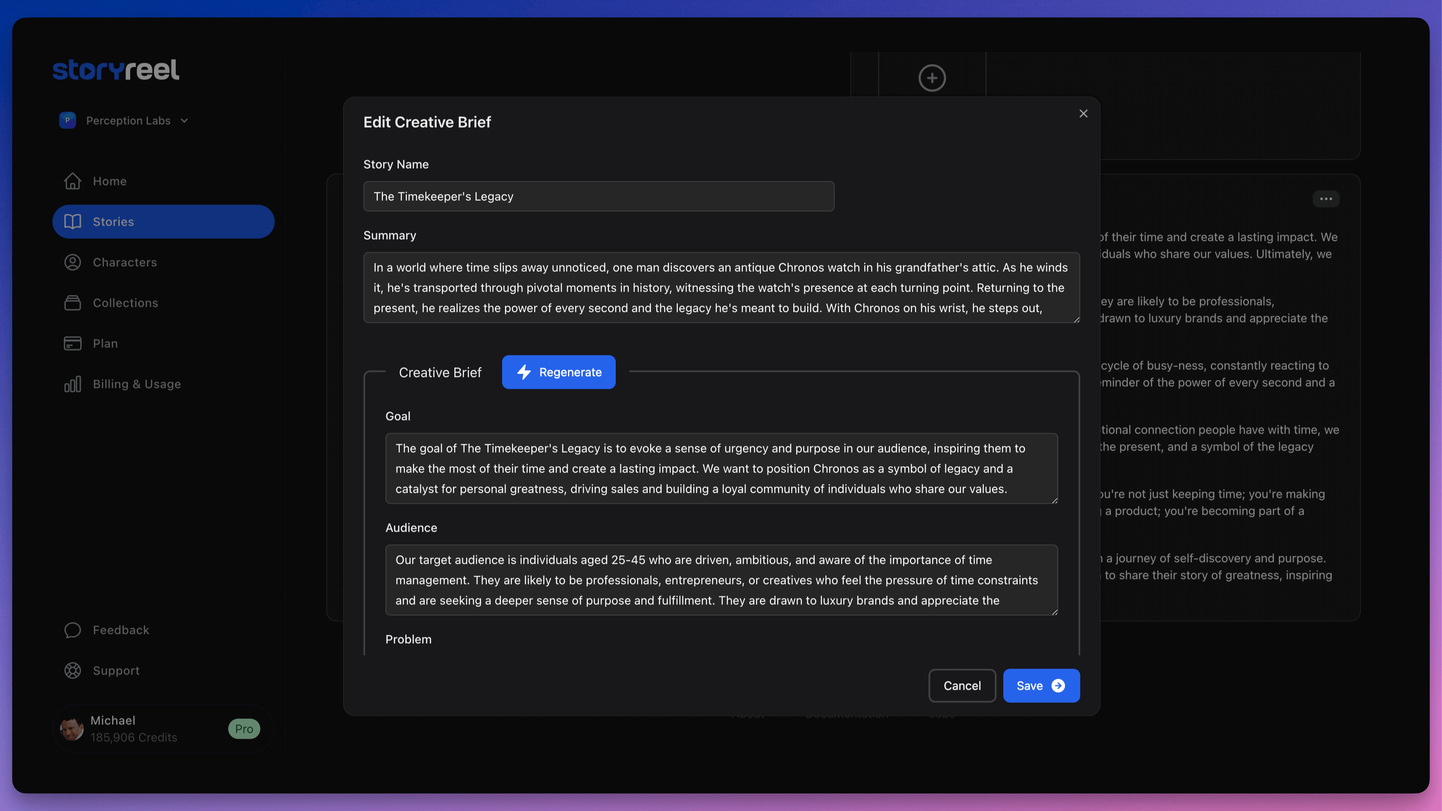The height and width of the screenshot is (811, 1442).
Task: Click the Story Name input field
Action: [x=598, y=196]
